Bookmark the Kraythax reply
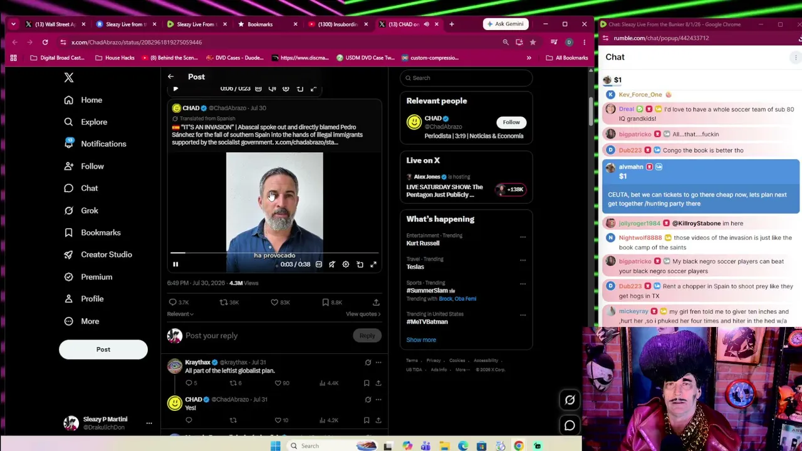The image size is (802, 451). 367,383
